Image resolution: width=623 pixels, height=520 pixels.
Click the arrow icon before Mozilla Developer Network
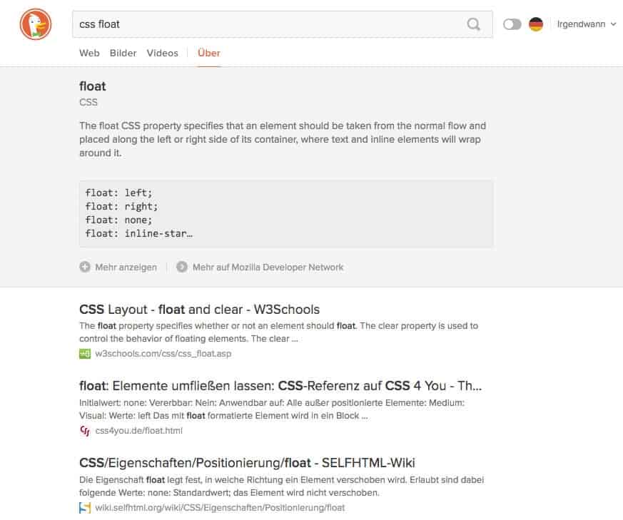184,267
